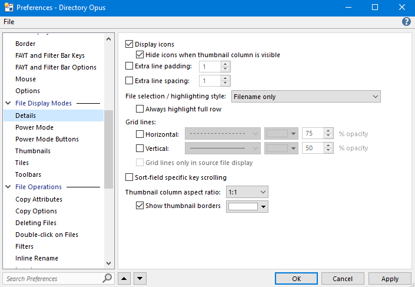This screenshot has height=287, width=415.
Task: Open Horizontal grid line color picker
Action: coord(281,134)
